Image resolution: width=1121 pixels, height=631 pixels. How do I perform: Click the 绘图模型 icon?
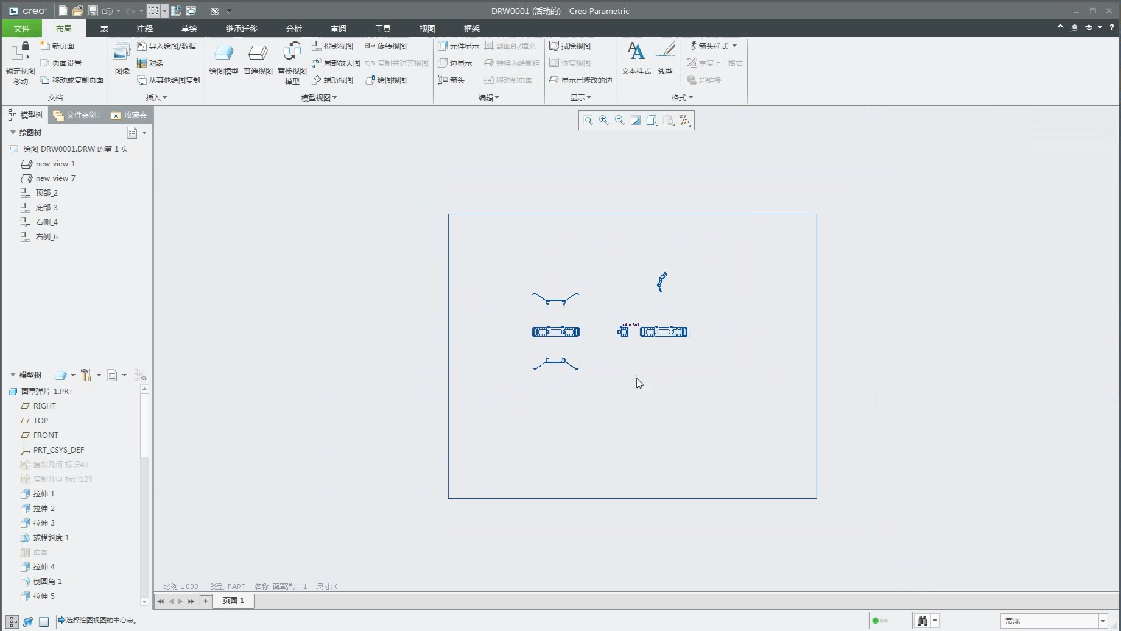223,52
